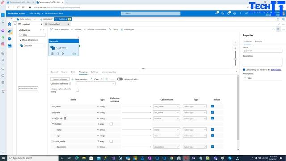This screenshot has height=161, width=286.
Task: Click the refresh icon in factory toolbar
Action: click(x=278, y=19)
